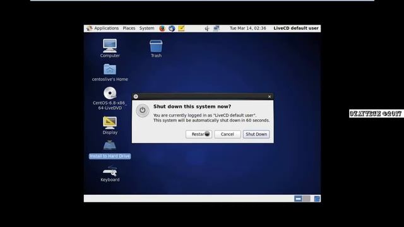Open the email client globe icon

click(x=172, y=28)
